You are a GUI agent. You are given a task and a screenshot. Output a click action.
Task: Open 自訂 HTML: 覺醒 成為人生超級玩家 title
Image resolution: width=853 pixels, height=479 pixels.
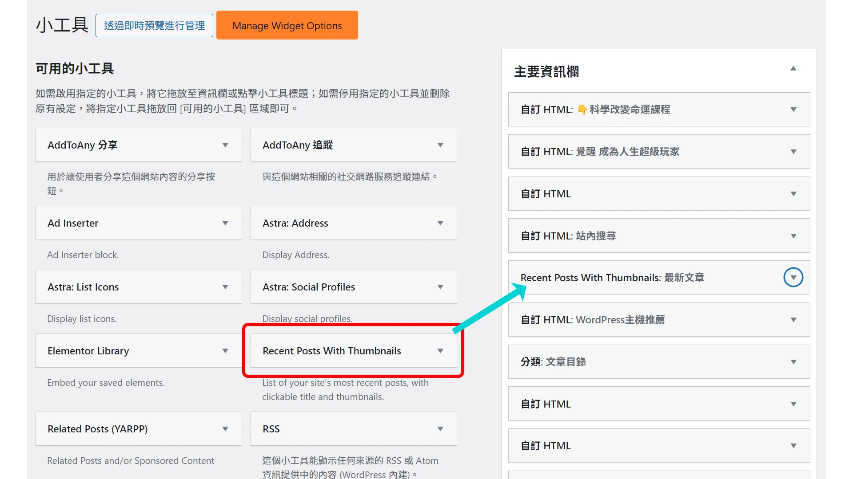coord(600,152)
